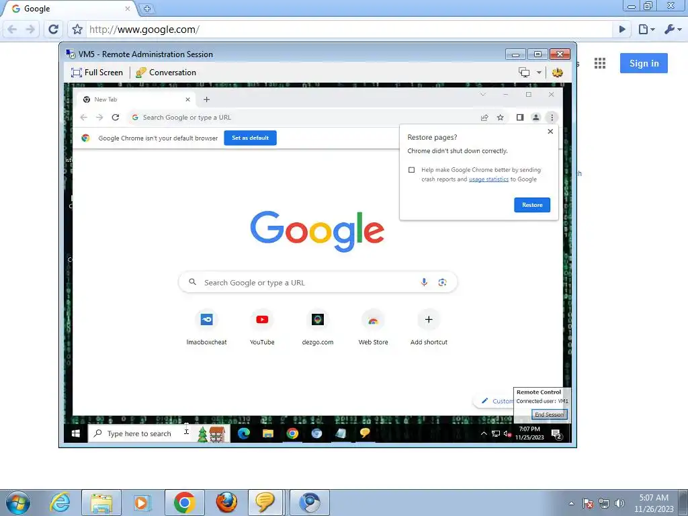Click the blue Restore button
This screenshot has width=688, height=516.
click(532, 205)
